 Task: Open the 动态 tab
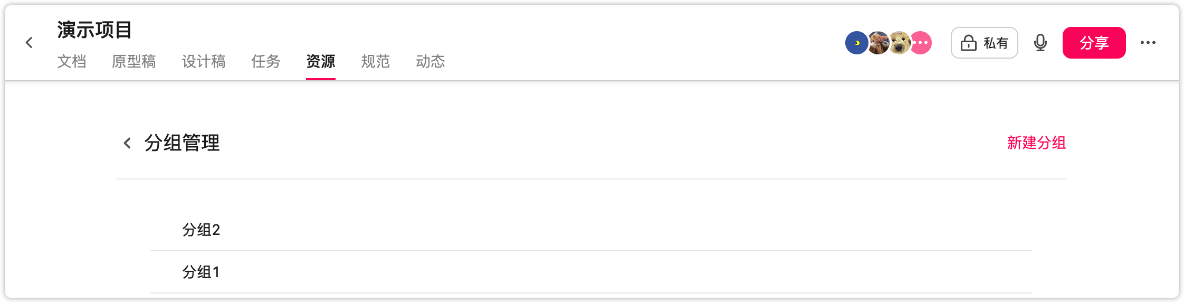pyautogui.click(x=431, y=62)
